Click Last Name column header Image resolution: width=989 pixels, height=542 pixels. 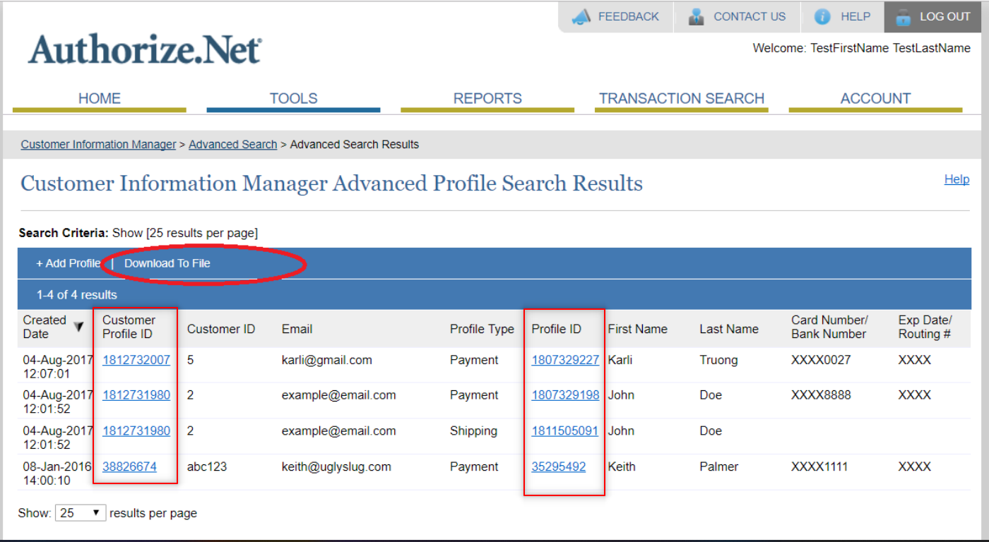[729, 329]
